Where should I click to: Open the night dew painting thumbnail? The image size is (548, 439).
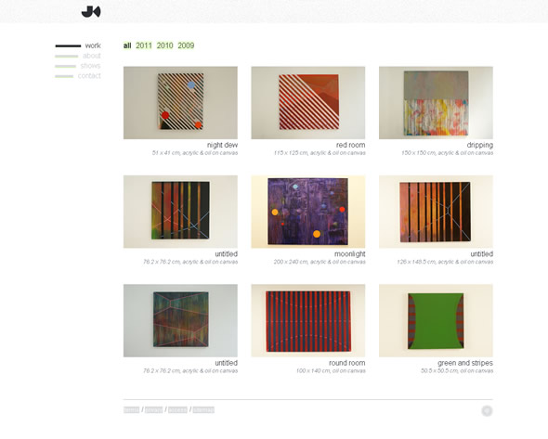point(180,103)
